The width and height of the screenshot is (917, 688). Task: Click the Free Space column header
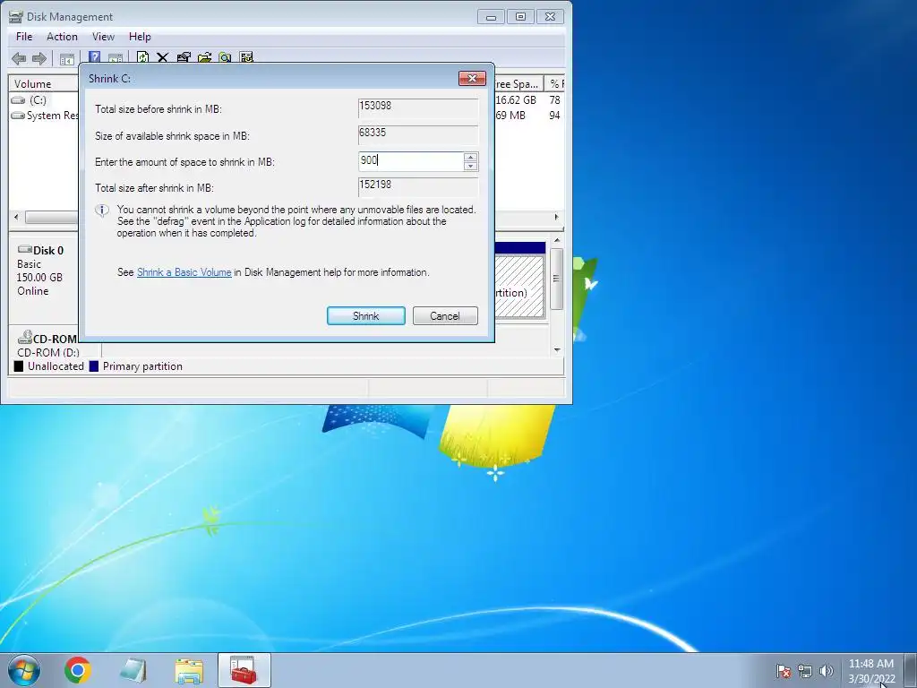518,83
